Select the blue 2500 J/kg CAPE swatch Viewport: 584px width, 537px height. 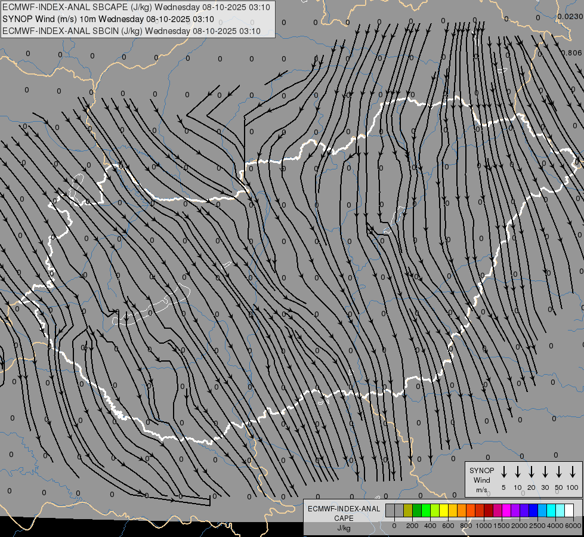tap(533, 511)
